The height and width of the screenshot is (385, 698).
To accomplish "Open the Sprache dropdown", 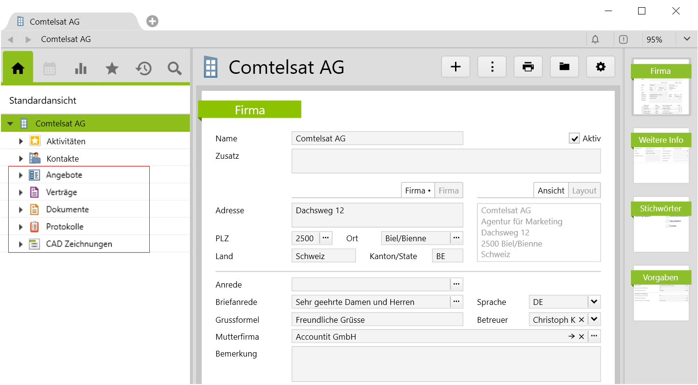I will click(594, 302).
